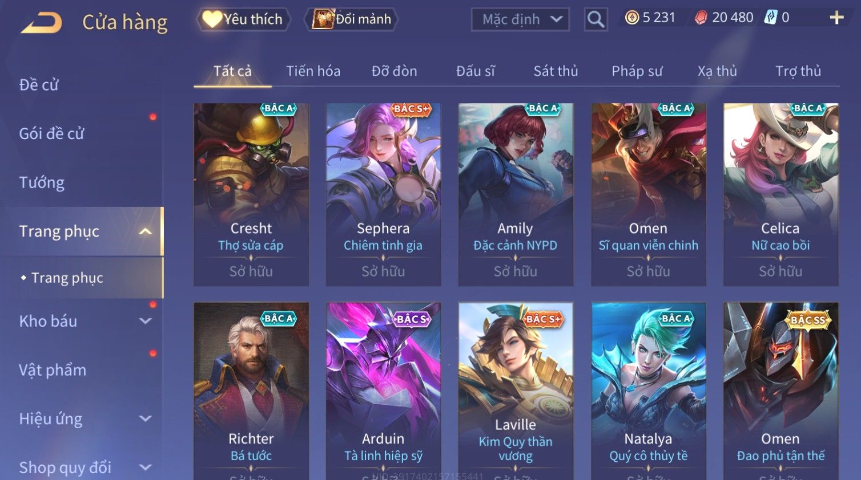Select the Sephera Chiêm tinh gia skin
861x480 pixels.
[x=383, y=194]
